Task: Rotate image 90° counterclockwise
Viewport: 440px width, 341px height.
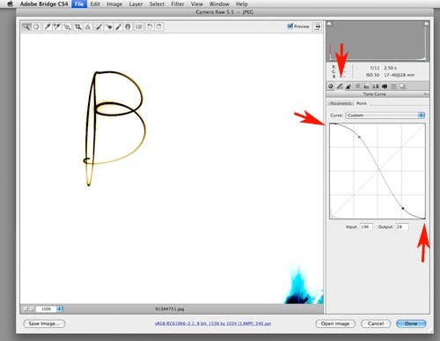Action: tap(150, 26)
